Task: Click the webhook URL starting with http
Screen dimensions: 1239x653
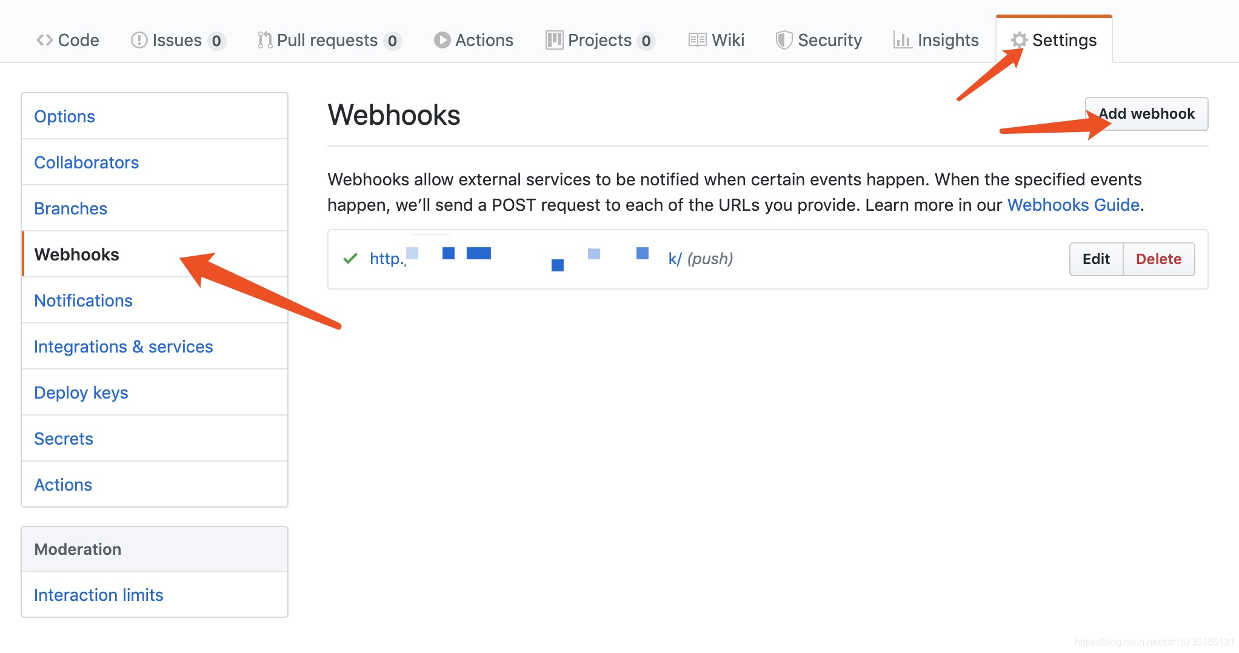Action: [x=386, y=258]
